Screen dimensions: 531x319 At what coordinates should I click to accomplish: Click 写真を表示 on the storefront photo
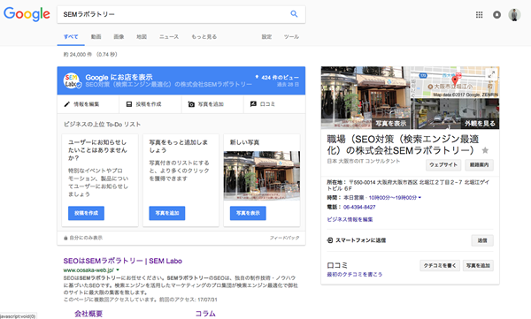pos(391,124)
